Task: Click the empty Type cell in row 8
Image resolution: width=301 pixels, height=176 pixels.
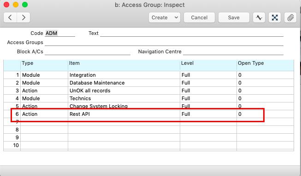Action: tap(44, 130)
